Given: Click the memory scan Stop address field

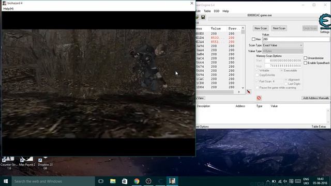Looking at the screenshot, I should coord(283,66).
